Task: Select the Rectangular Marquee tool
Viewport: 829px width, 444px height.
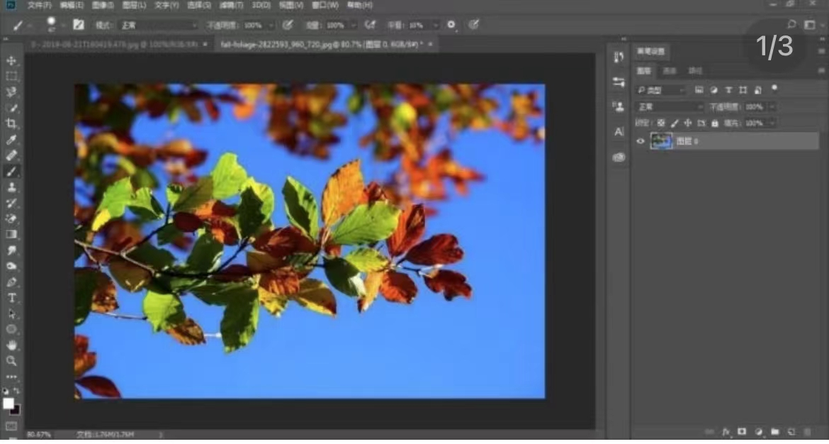Action: click(11, 77)
